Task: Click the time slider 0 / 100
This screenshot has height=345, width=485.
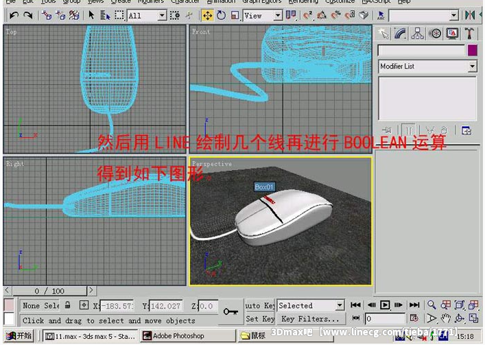Action: coord(49,291)
